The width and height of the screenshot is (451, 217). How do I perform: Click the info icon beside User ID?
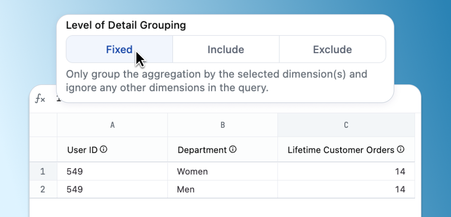(103, 149)
